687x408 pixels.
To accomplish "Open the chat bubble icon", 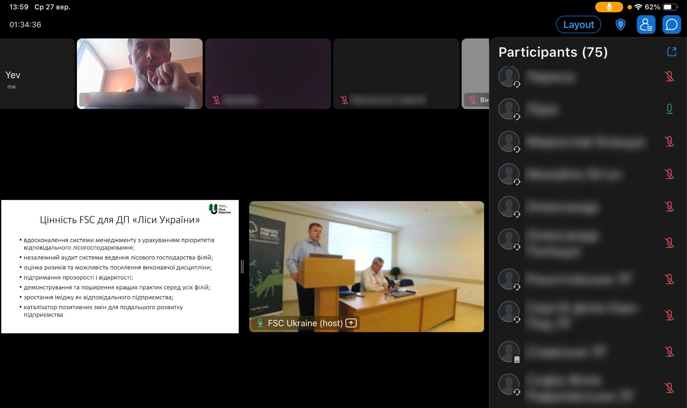I will pyautogui.click(x=672, y=24).
